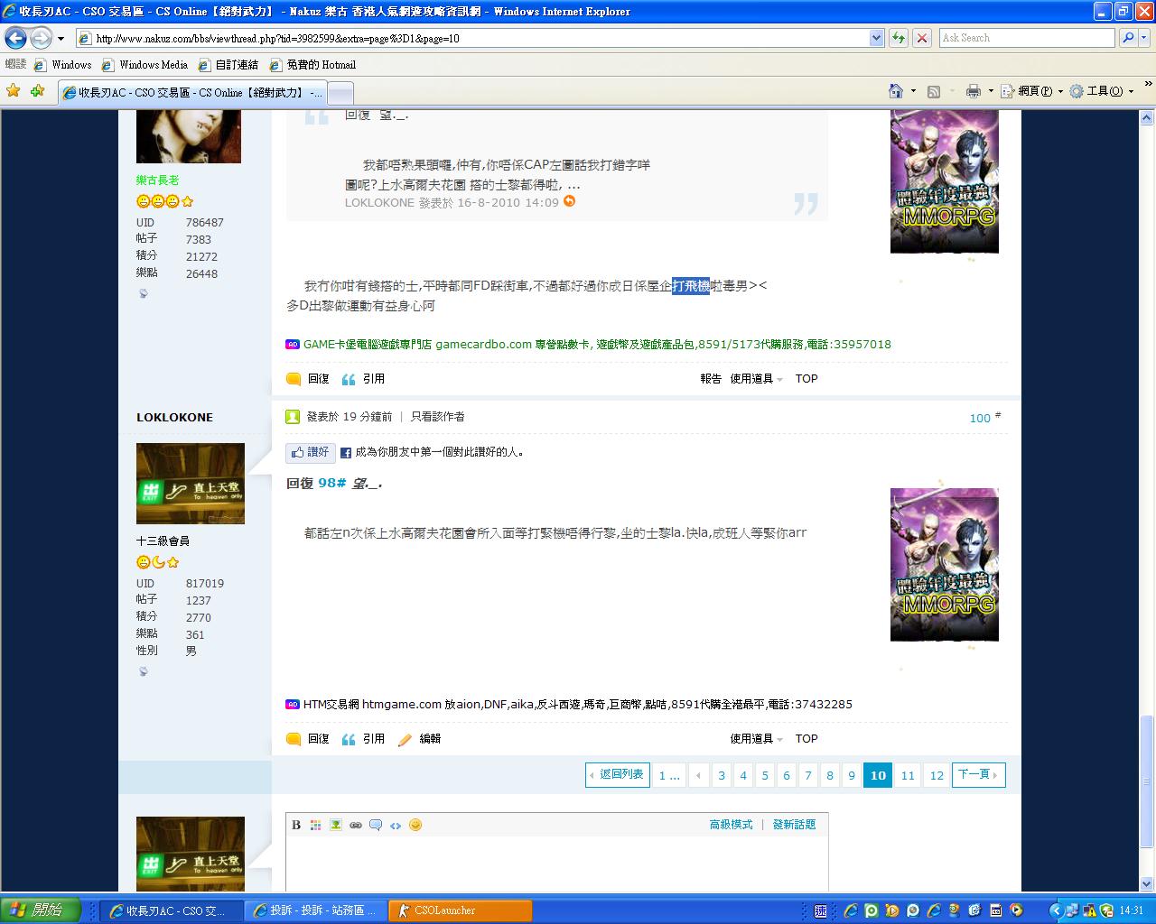Open the font color grid icon
This screenshot has height=924, width=1156.
(316, 825)
